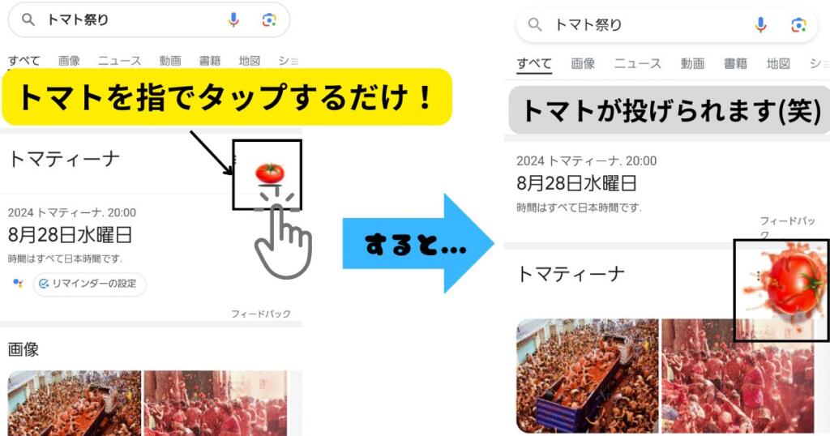Image resolution: width=830 pixels, height=436 pixels.
Task: Click the magnifier icon in right search bar
Action: (535, 24)
